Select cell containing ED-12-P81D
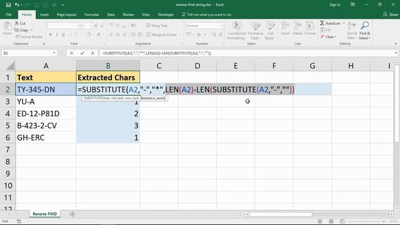 (x=46, y=114)
